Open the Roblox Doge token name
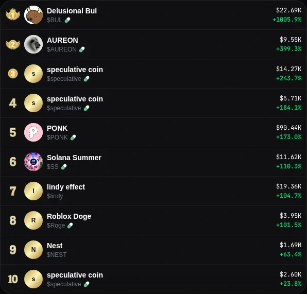Screen dimensions: 307x294 69,216
